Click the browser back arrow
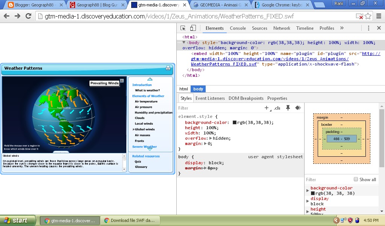The width and height of the screenshot is (385, 226). click(7, 16)
